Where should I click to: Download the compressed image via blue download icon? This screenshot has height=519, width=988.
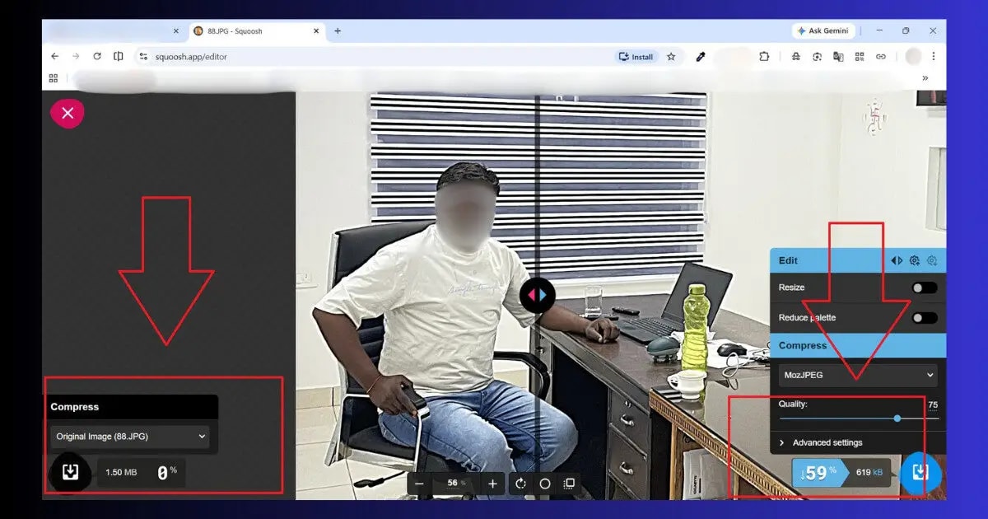pyautogui.click(x=921, y=474)
